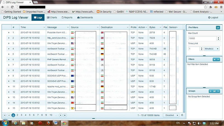224x126 pixels.
Task: Click the DIPS Log Viewer title link
Action: tap(16, 18)
